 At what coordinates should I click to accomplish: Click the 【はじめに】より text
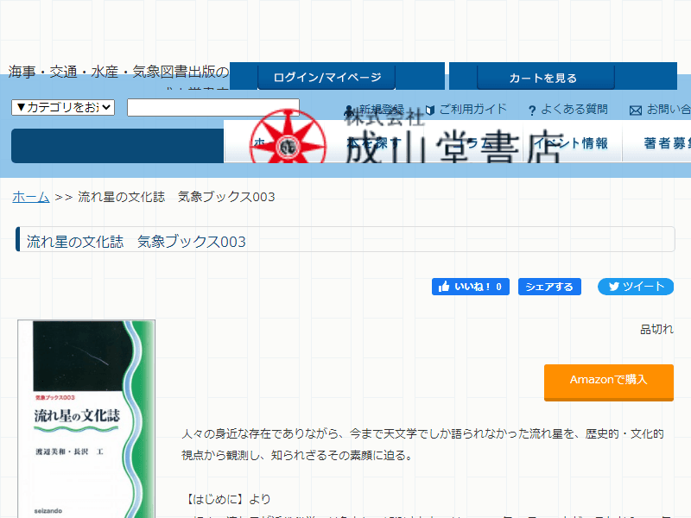click(x=226, y=499)
